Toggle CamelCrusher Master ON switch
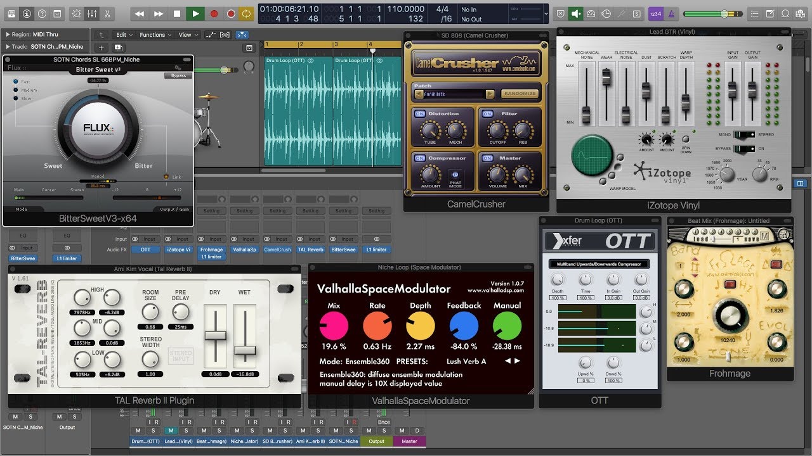Screen dimensions: 812x456 pos(487,158)
